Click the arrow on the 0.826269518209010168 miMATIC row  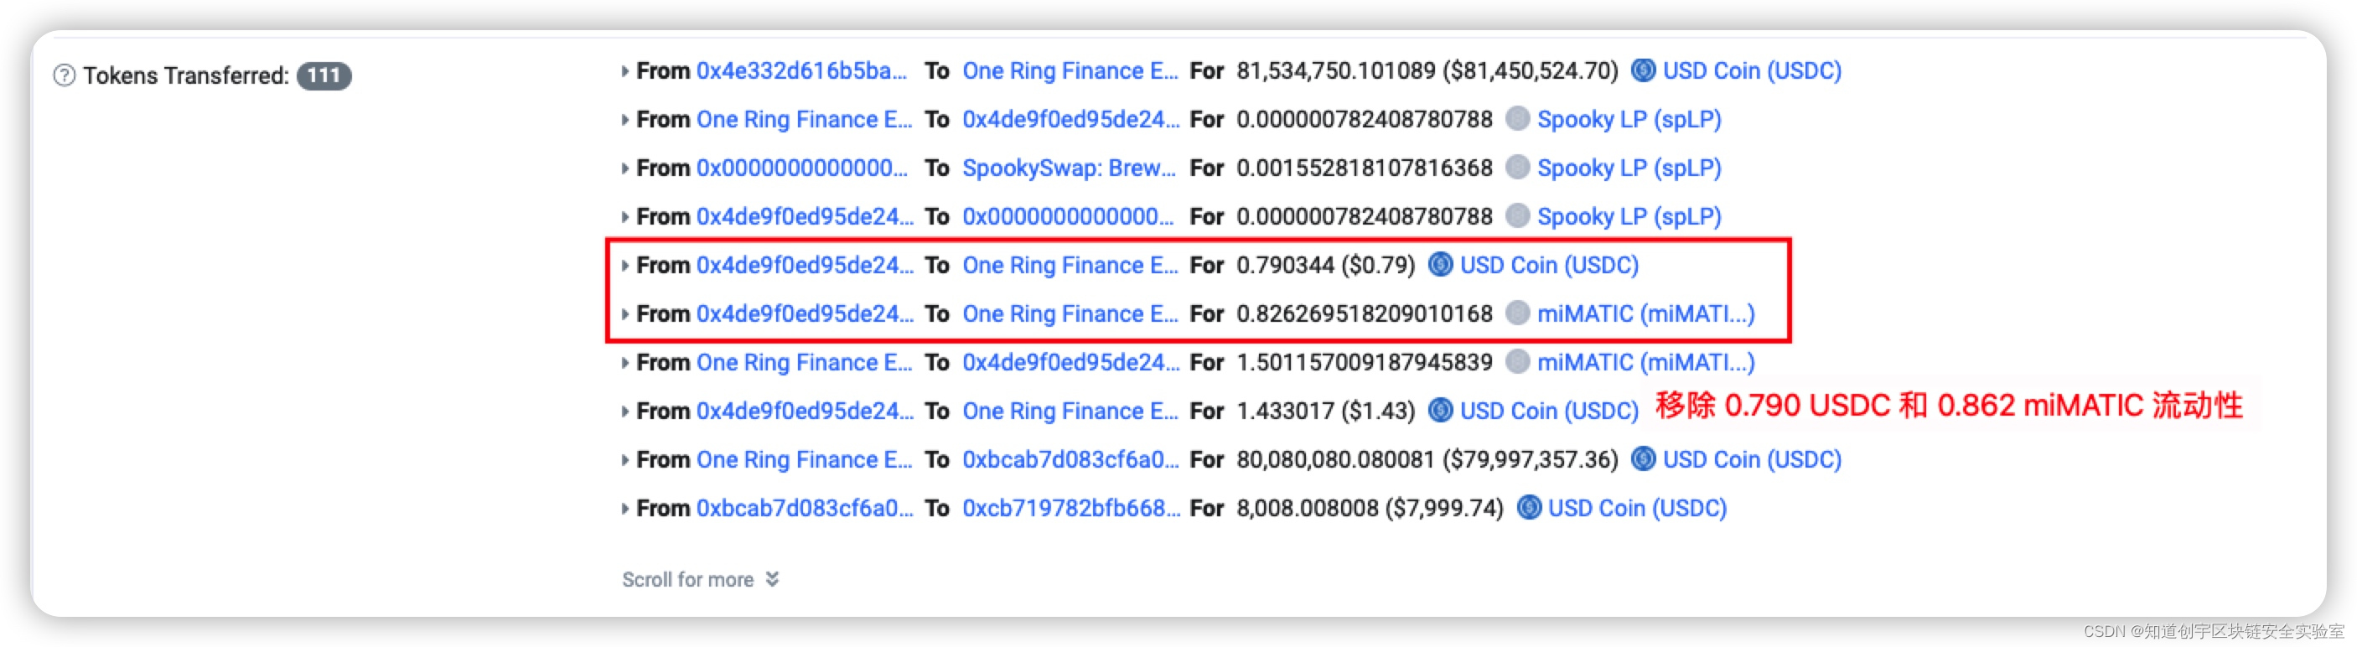click(x=624, y=313)
